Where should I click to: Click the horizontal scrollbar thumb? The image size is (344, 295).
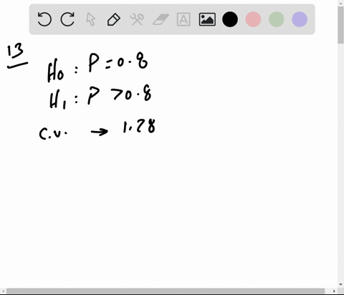coord(166,291)
